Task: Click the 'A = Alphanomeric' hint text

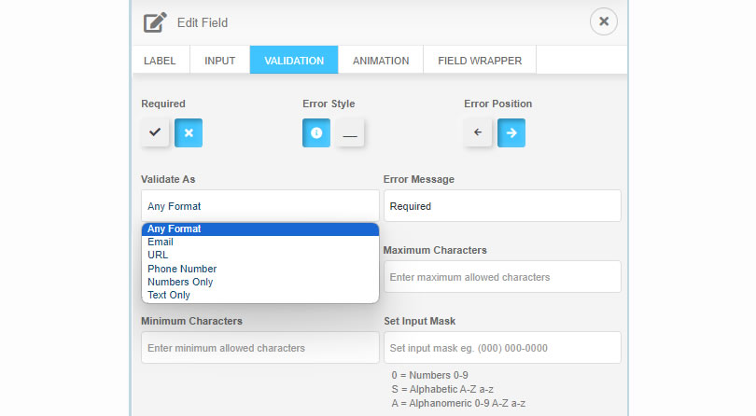Action: (458, 403)
